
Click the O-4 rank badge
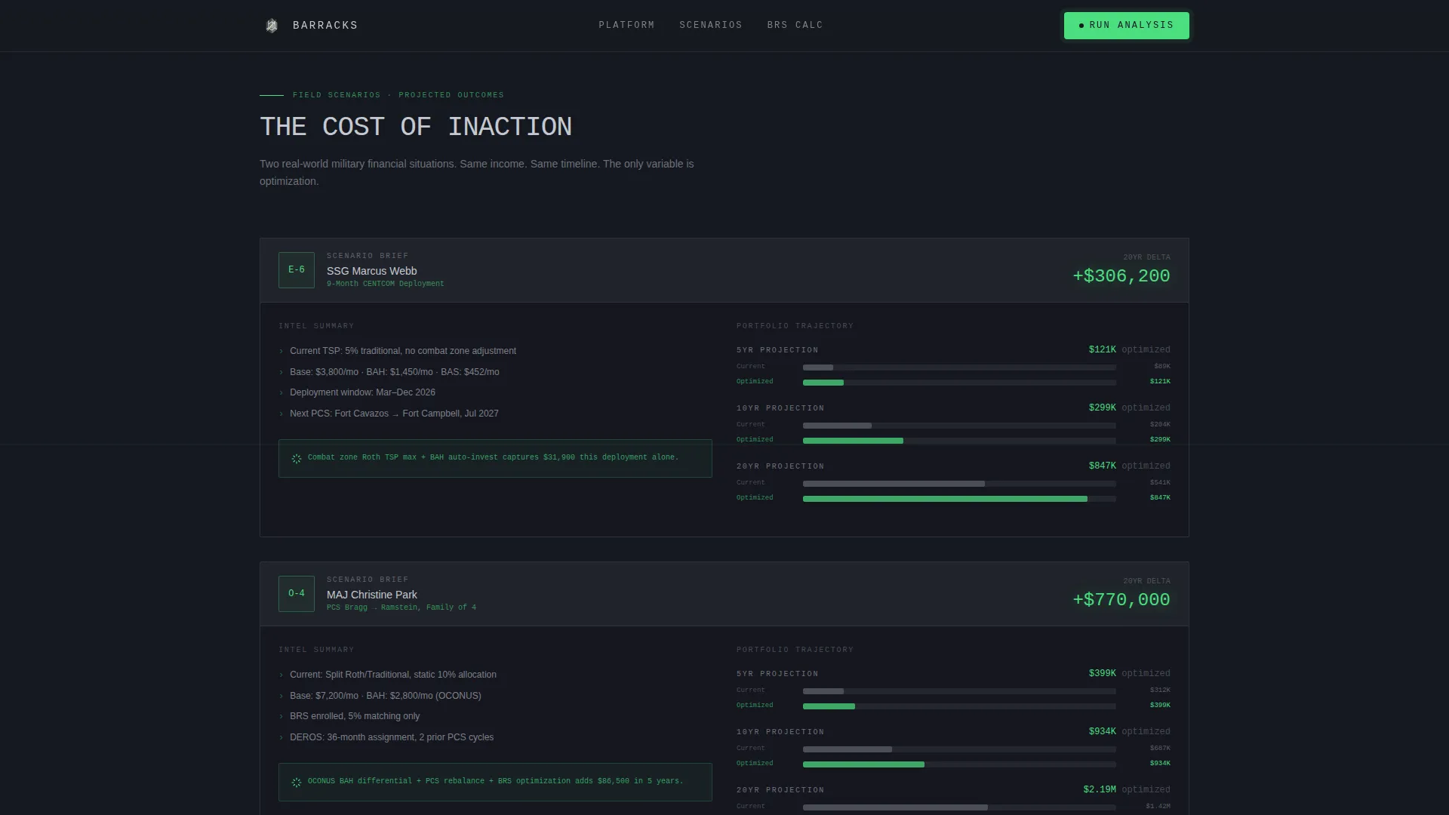pyautogui.click(x=297, y=594)
